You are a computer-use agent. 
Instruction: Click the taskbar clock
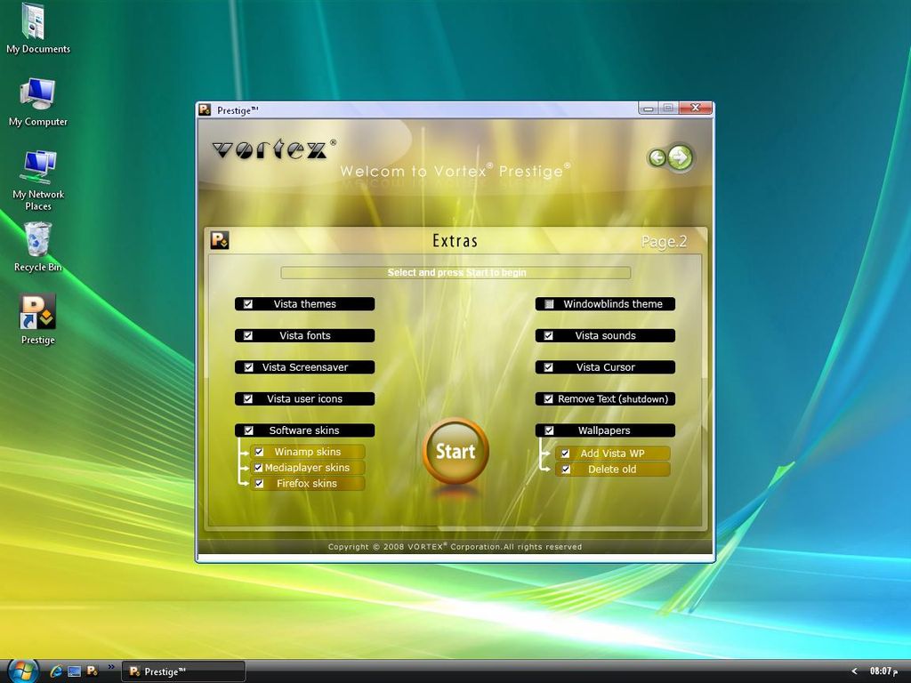click(x=883, y=671)
